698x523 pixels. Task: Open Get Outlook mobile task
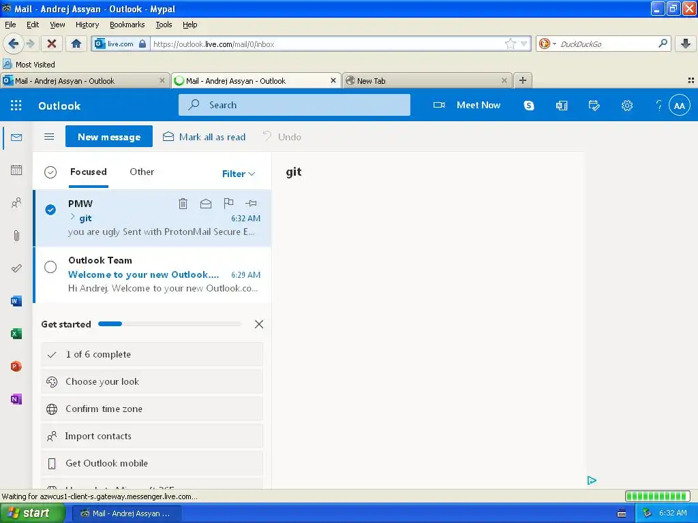pos(152,463)
